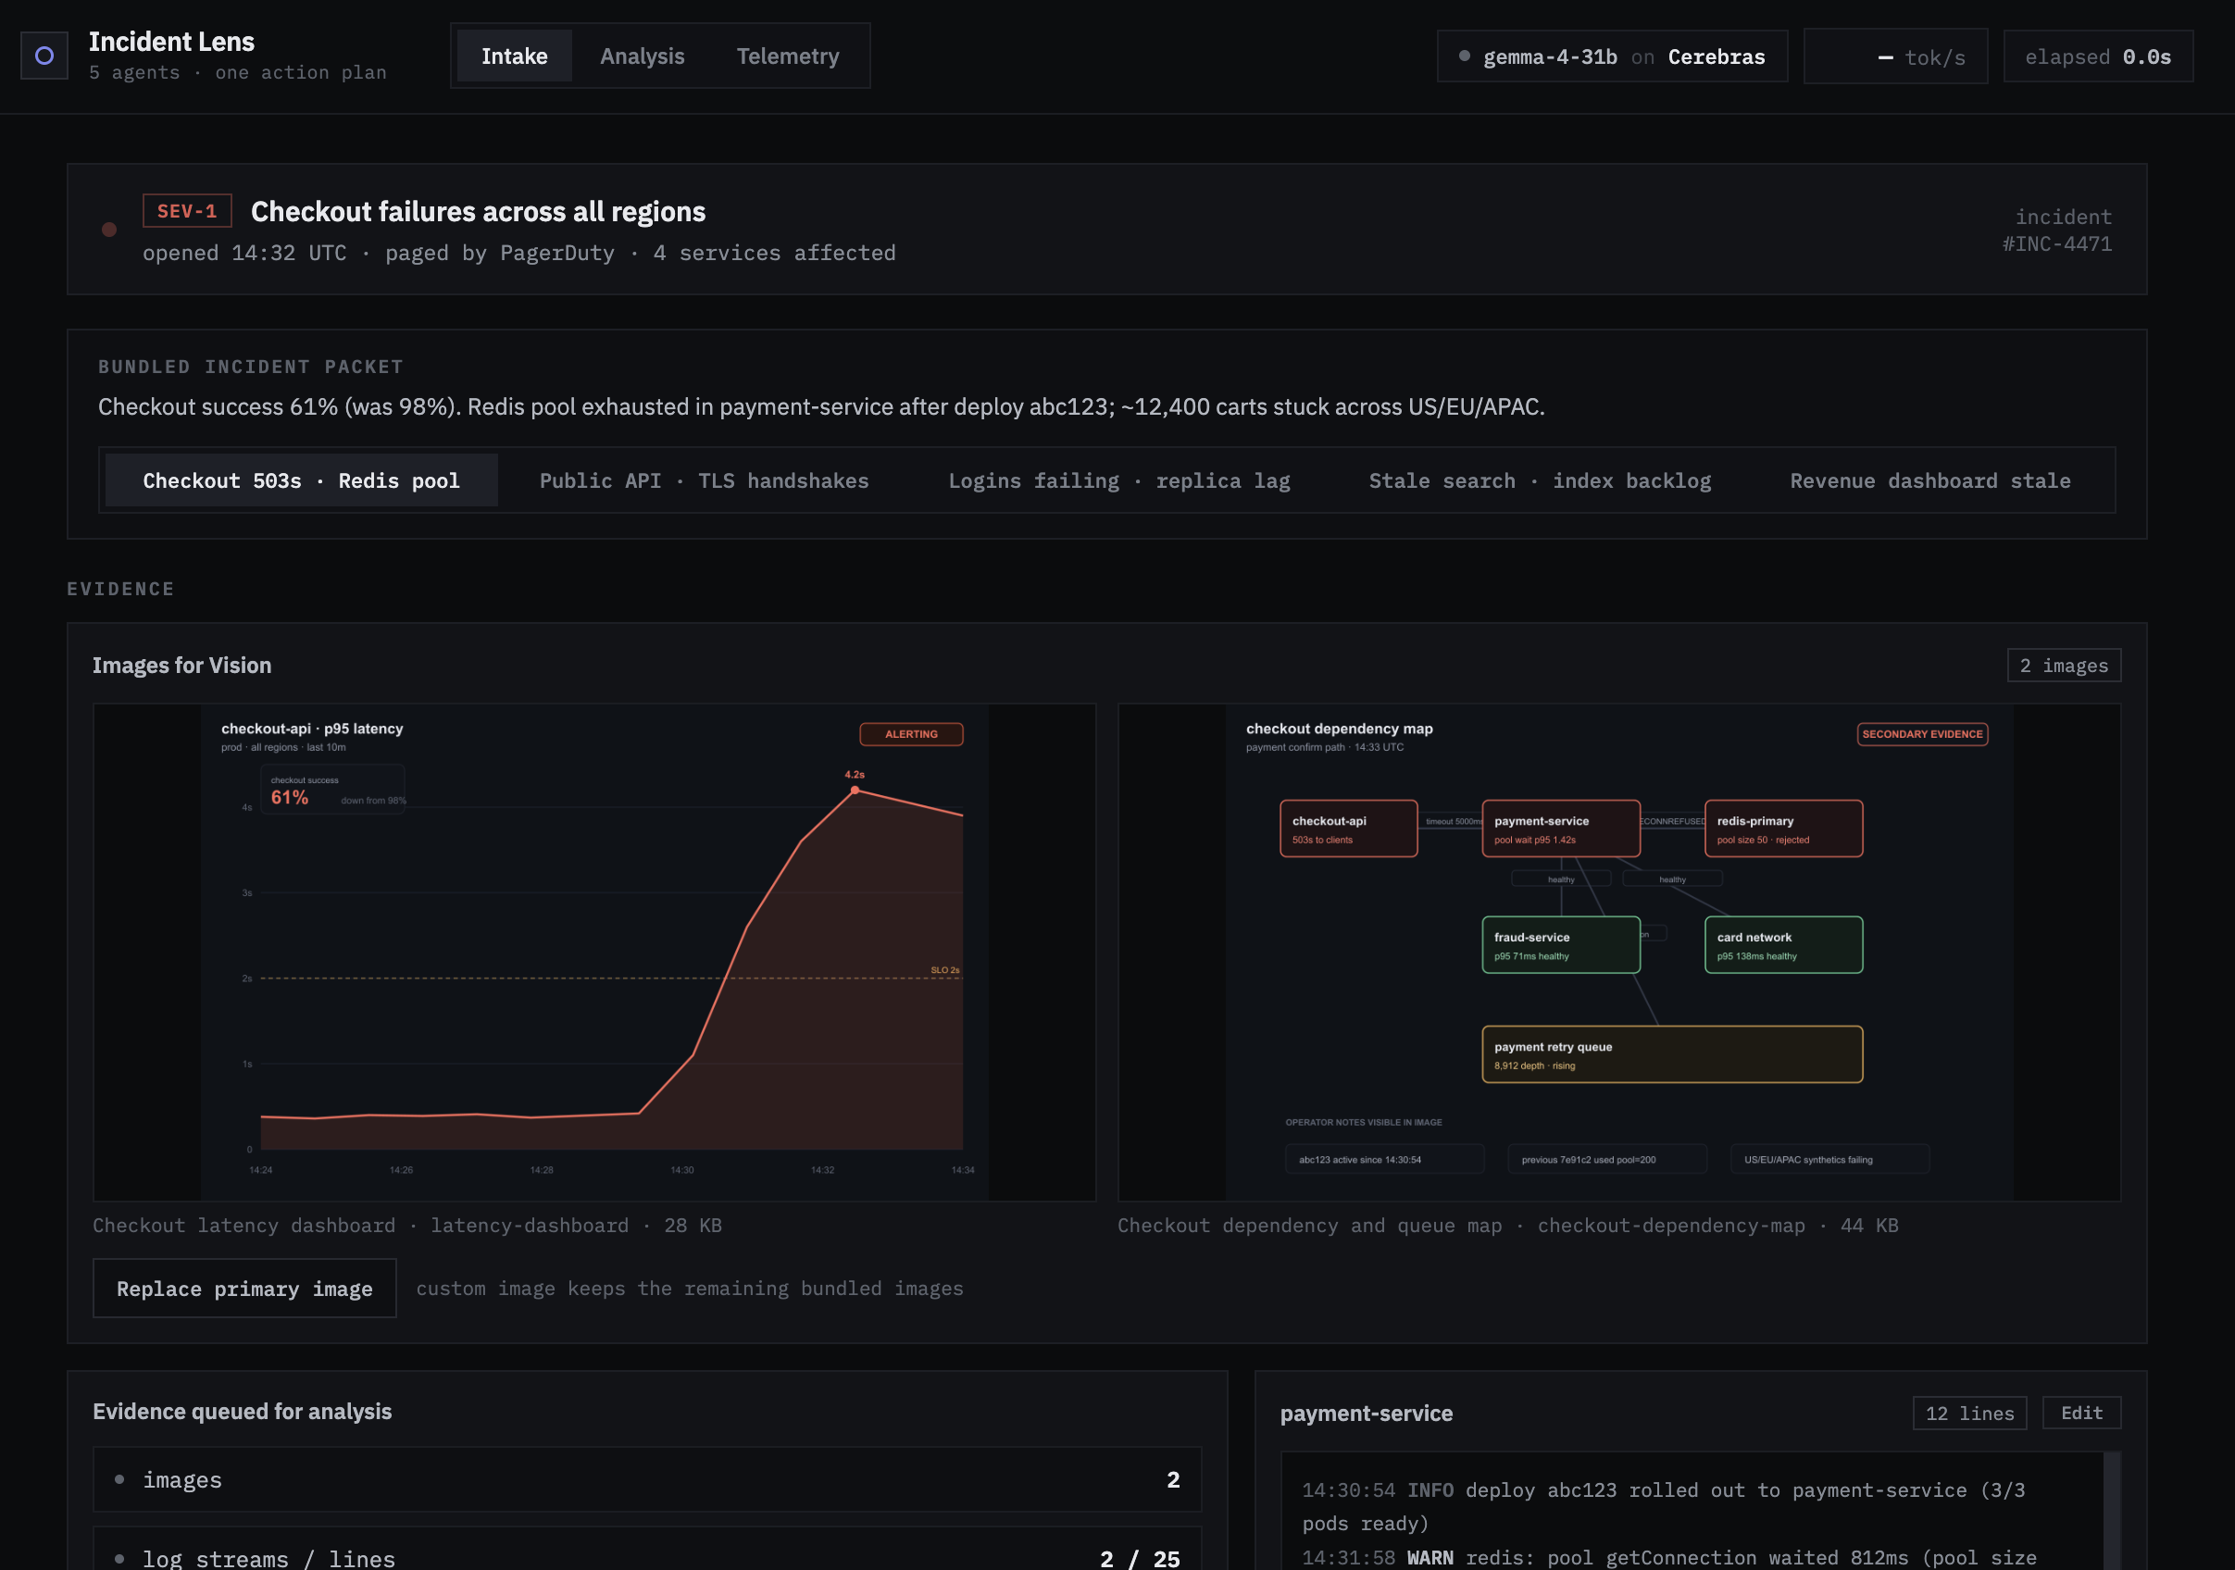Viewport: 2235px width, 1570px height.
Task: Pick the Logins failing replica lag scenario
Action: pyautogui.click(x=1118, y=480)
